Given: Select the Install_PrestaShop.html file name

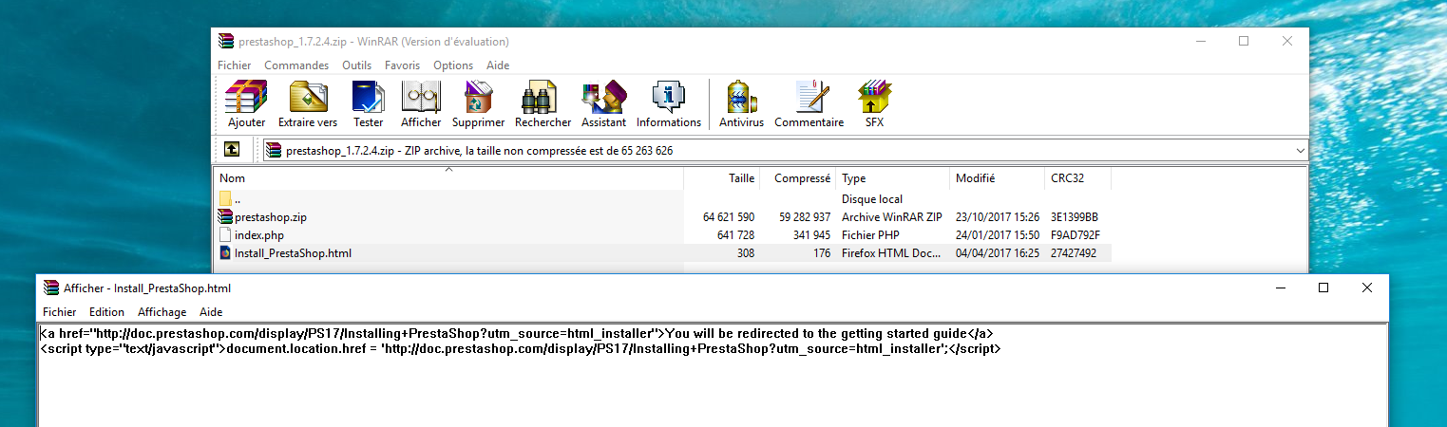Looking at the screenshot, I should pos(293,253).
